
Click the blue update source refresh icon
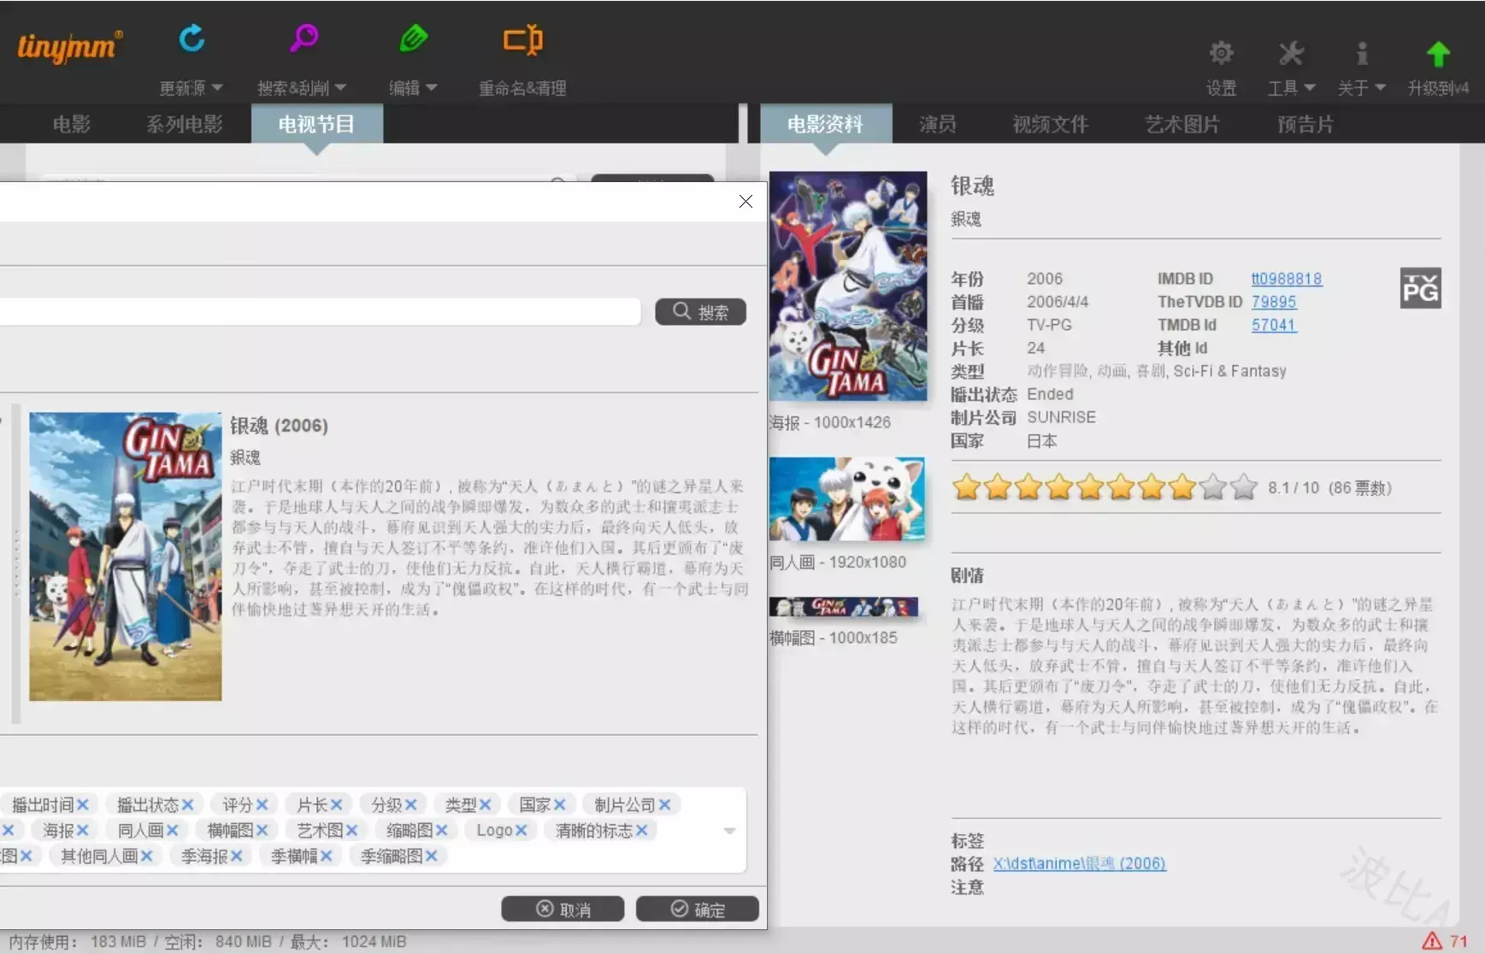(x=192, y=38)
